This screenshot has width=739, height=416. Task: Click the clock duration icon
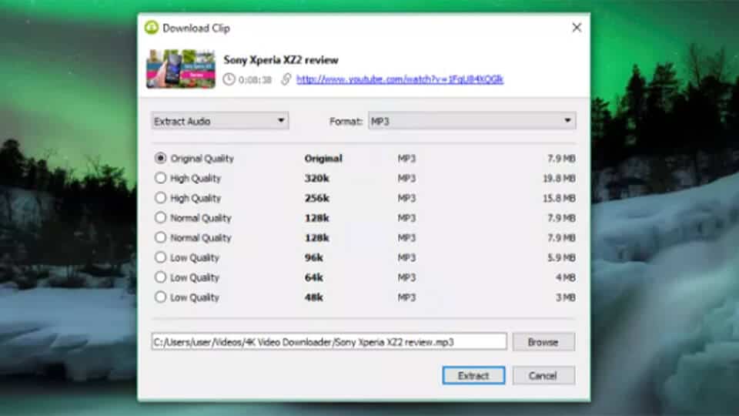(229, 79)
